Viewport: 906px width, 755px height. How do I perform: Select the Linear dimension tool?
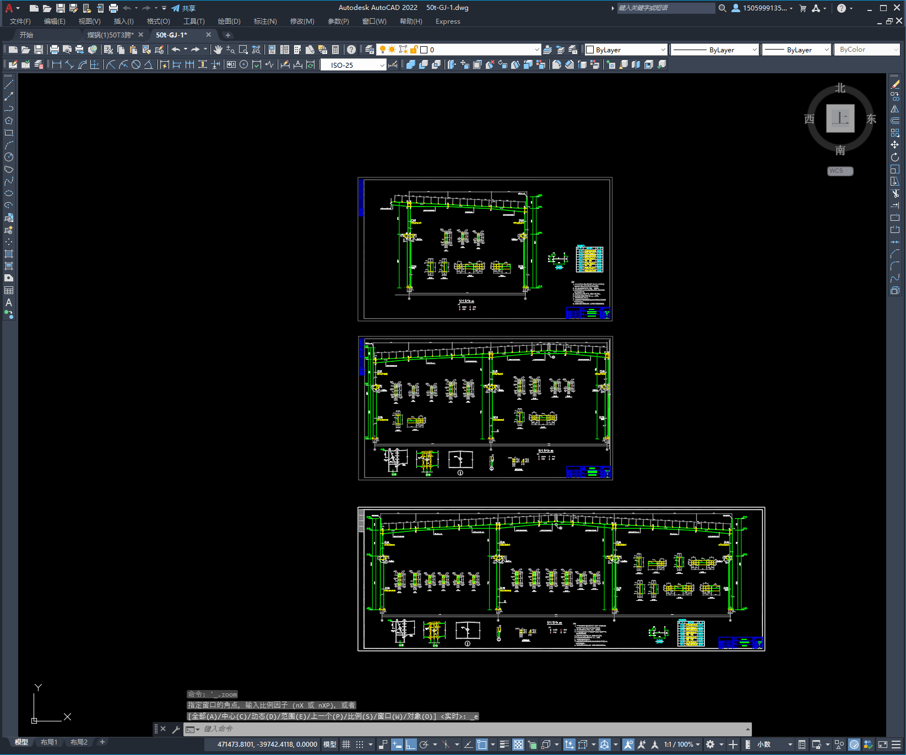pos(57,64)
